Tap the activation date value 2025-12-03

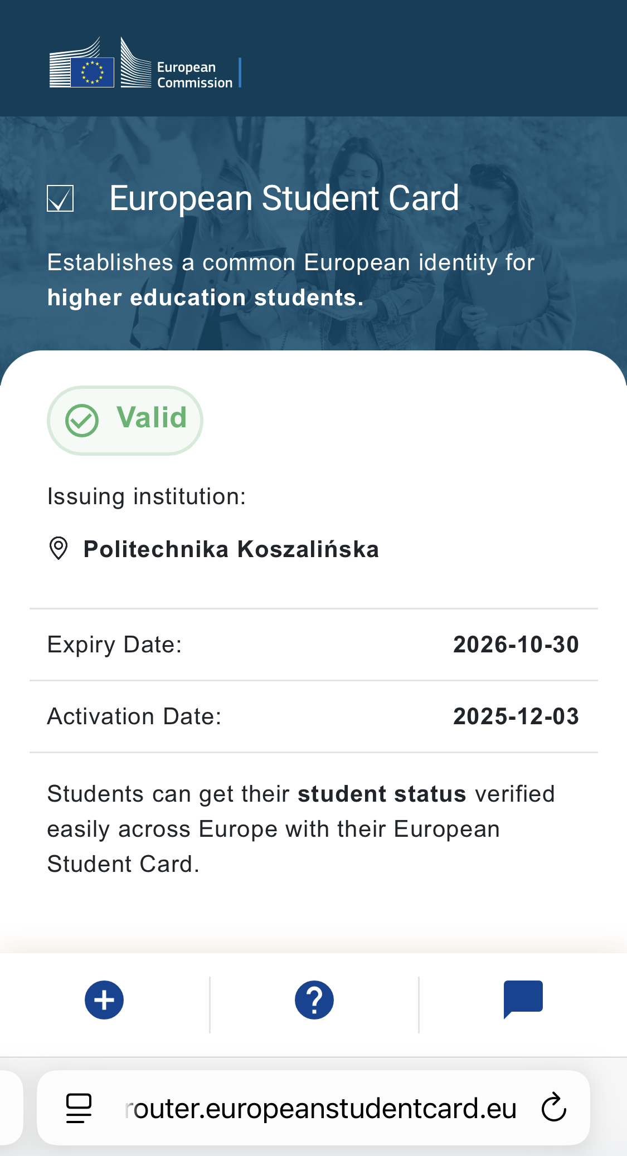tap(516, 716)
